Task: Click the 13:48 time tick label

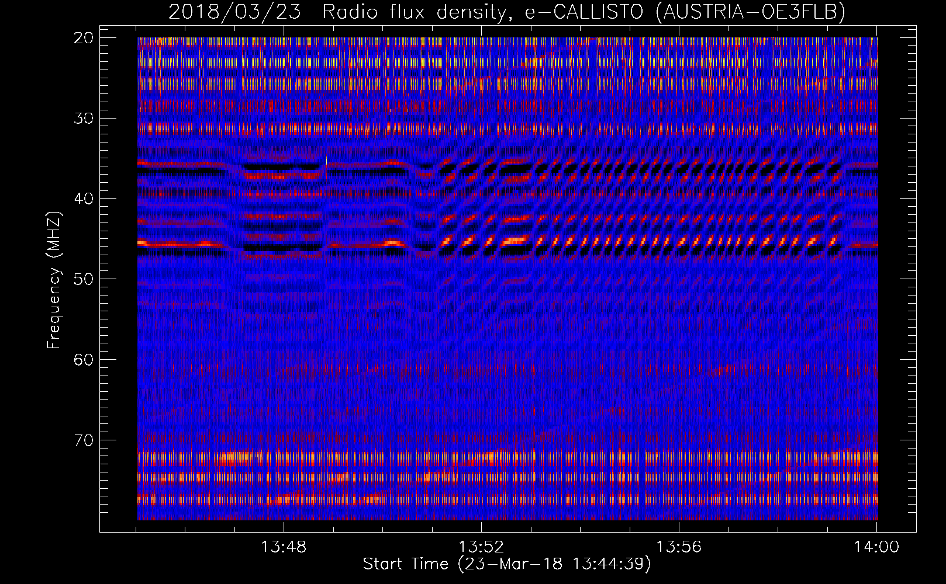Action: point(284,547)
